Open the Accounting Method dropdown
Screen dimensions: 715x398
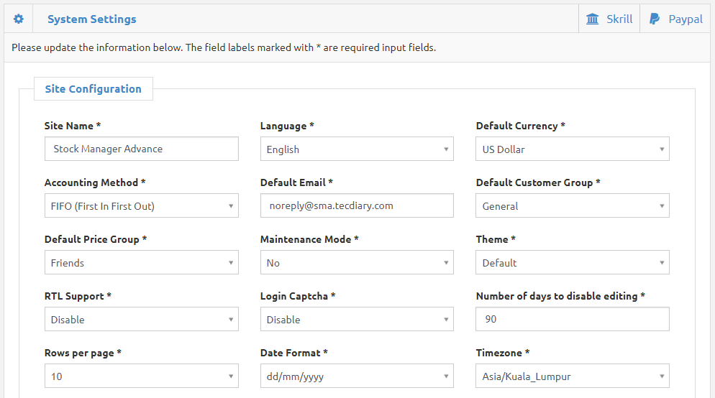pos(142,206)
